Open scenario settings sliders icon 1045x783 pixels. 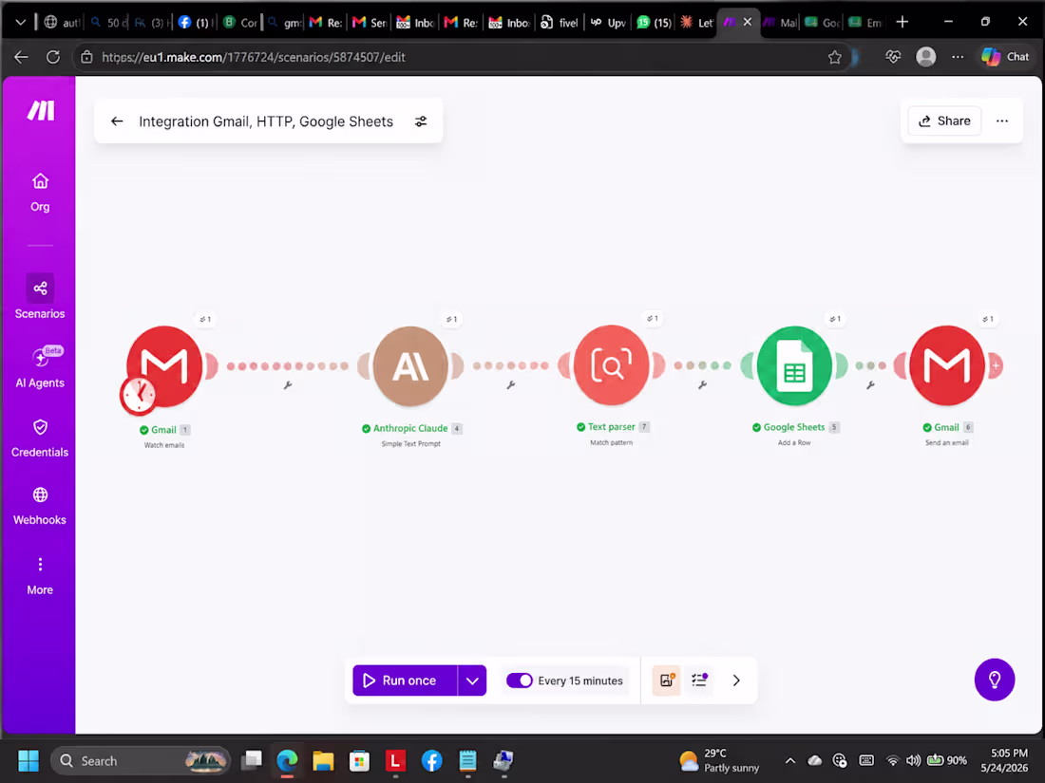click(x=421, y=121)
